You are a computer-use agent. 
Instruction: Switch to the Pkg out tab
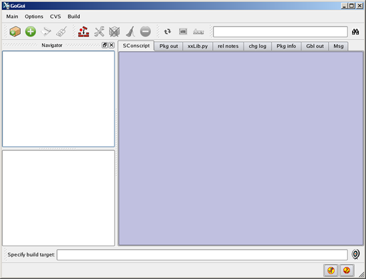[x=168, y=46]
